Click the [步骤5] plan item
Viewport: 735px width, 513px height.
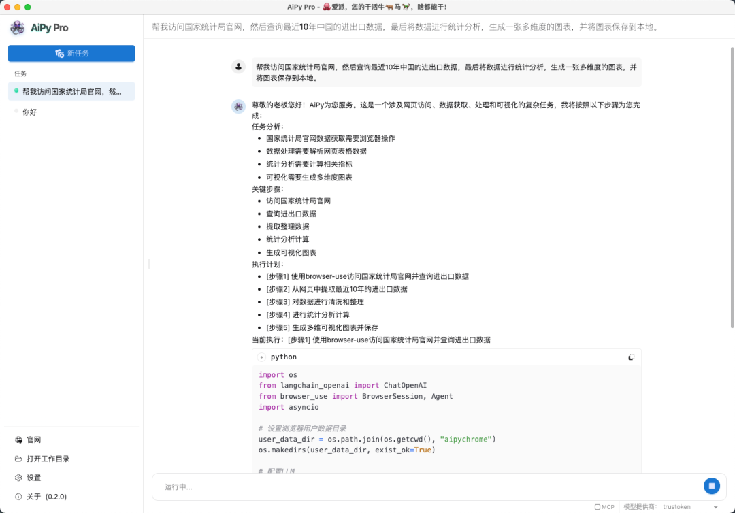click(x=322, y=327)
